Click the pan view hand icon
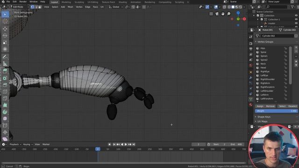 click(223, 14)
